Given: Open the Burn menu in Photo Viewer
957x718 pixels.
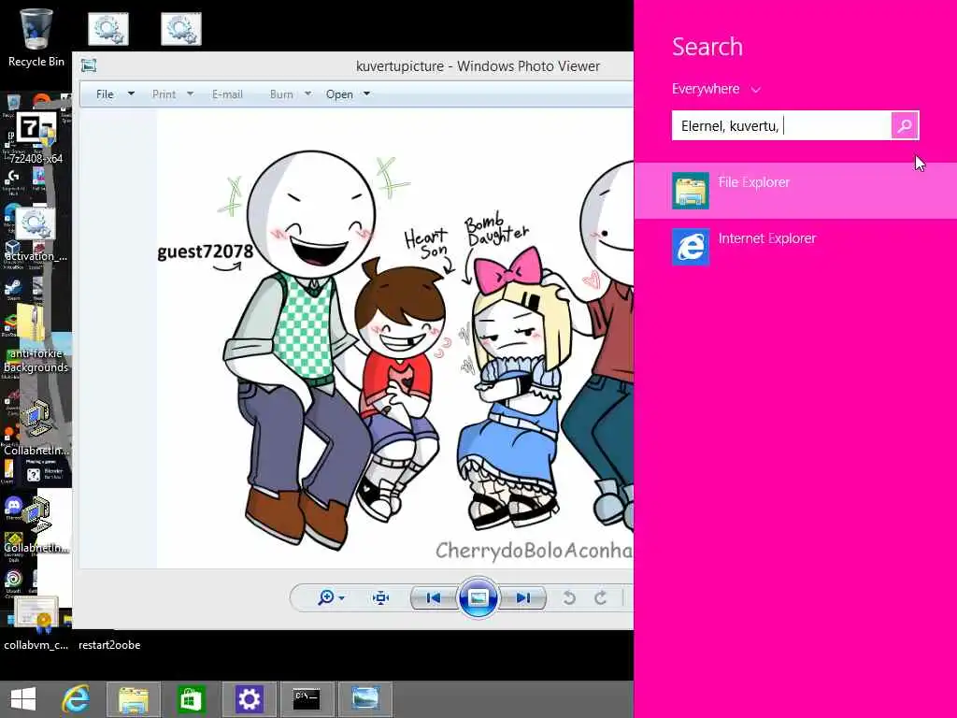Looking at the screenshot, I should coord(281,94).
